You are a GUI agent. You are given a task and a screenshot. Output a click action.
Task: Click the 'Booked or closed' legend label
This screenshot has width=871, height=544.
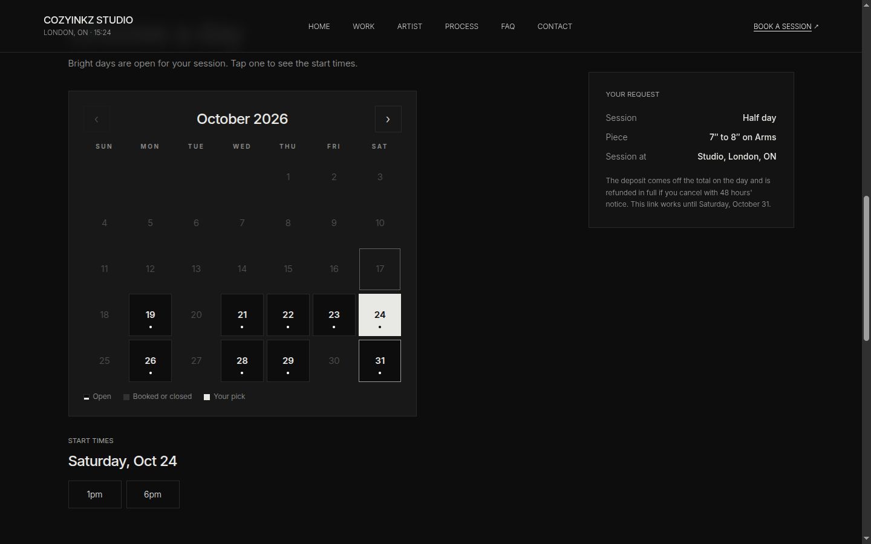click(162, 397)
